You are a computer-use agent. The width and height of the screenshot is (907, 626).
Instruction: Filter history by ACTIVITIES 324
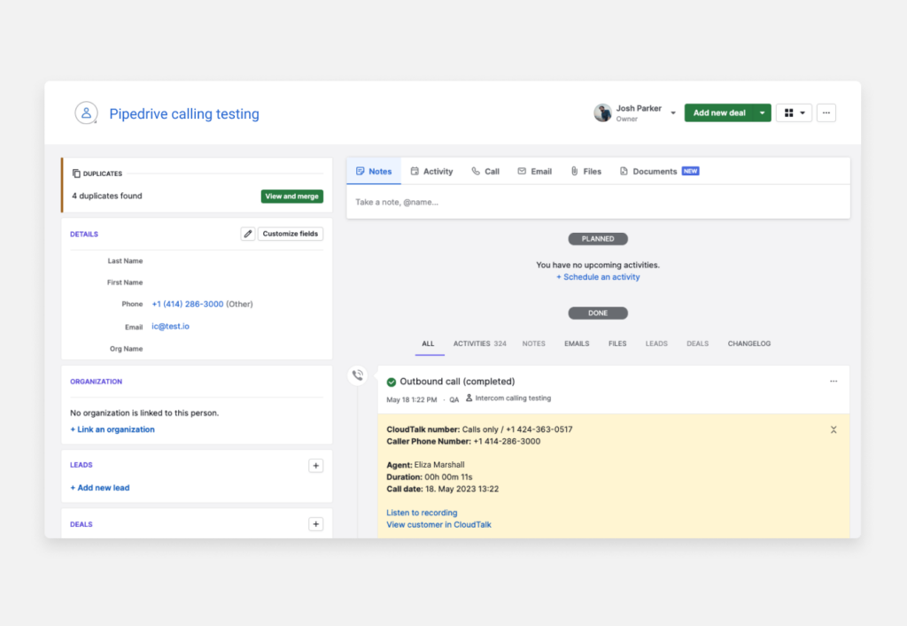479,344
